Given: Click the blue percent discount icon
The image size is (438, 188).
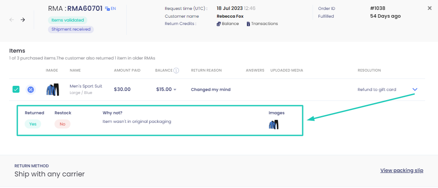Looking at the screenshot, I should pos(31,90).
